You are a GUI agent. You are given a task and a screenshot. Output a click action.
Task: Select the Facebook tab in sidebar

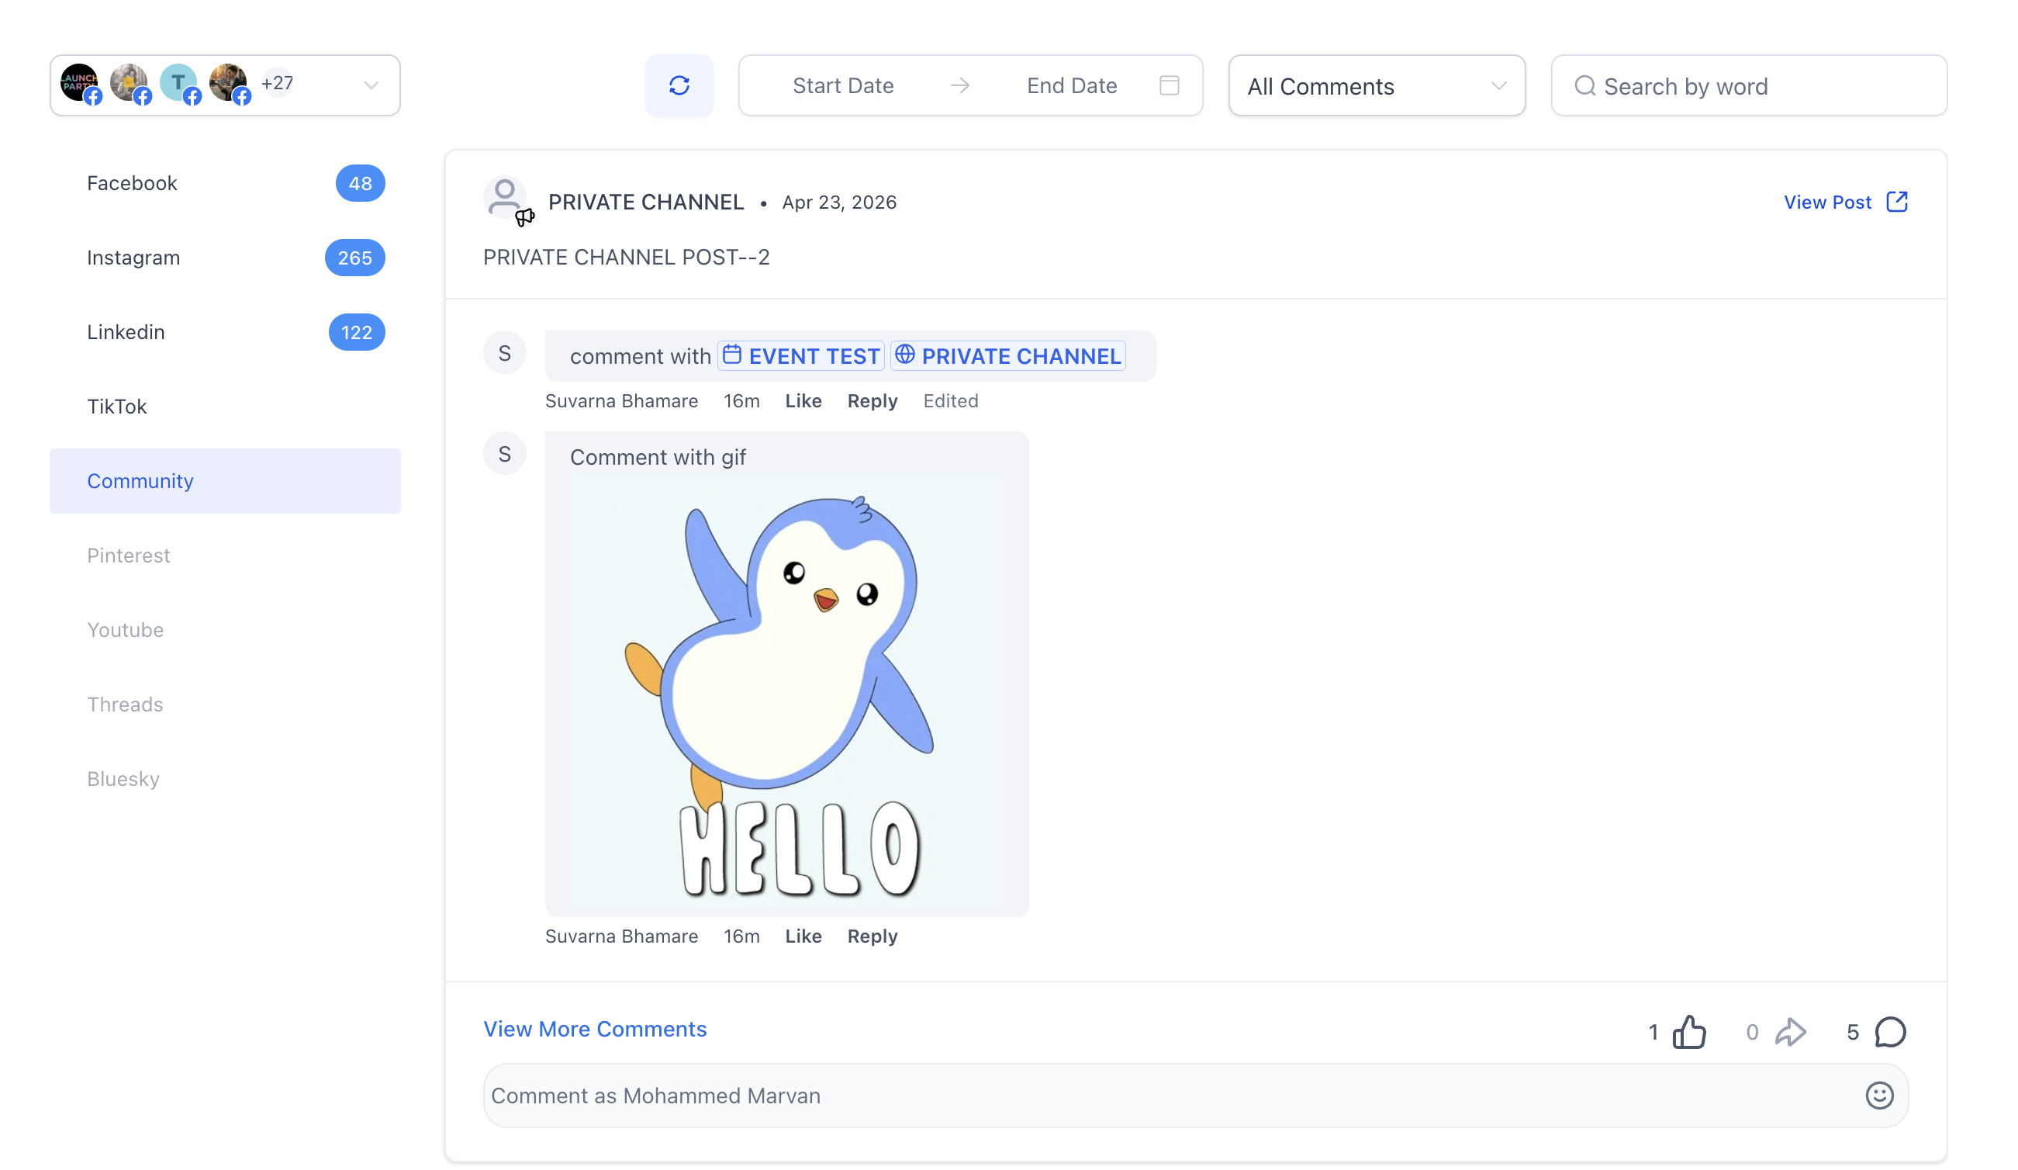pyautogui.click(x=225, y=184)
